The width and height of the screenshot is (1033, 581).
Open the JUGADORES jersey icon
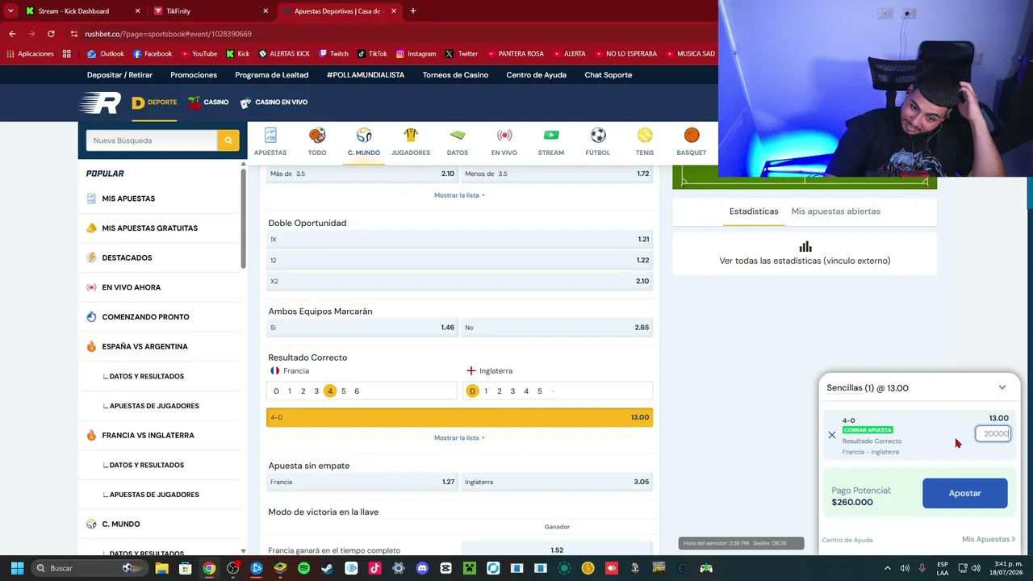pyautogui.click(x=411, y=136)
